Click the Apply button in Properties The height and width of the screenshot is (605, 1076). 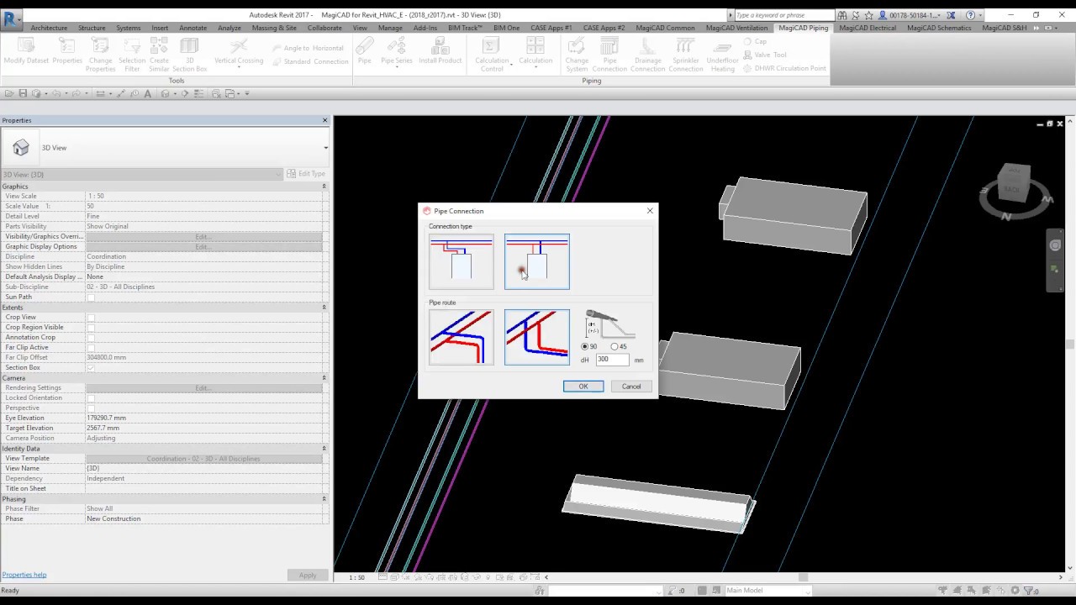(308, 576)
